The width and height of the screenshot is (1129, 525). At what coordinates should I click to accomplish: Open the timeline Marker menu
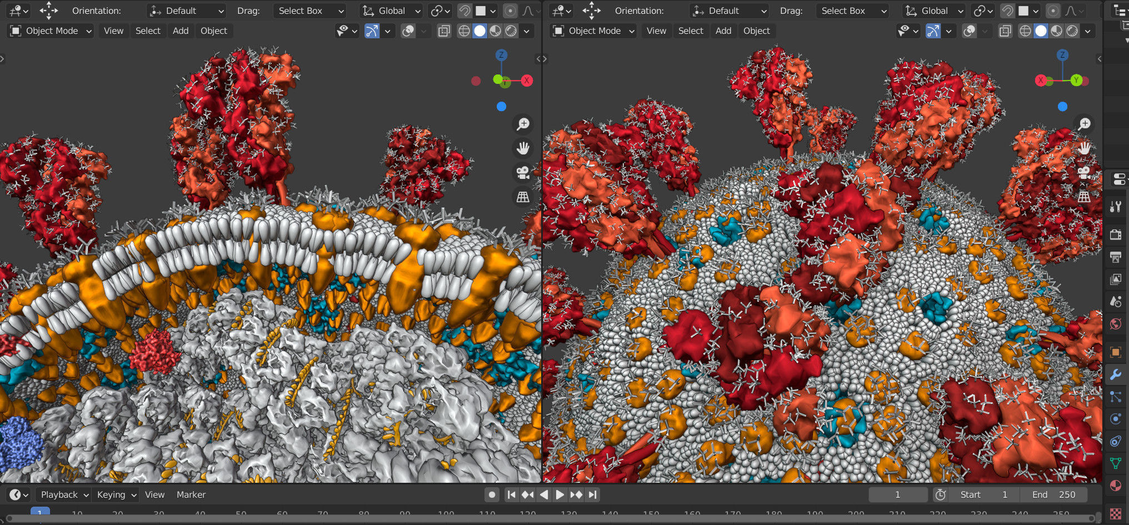pyautogui.click(x=191, y=494)
